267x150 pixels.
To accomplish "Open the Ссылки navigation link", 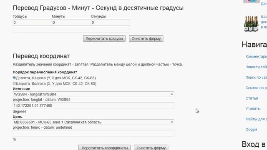I will pyautogui.click(x=256, y=88).
